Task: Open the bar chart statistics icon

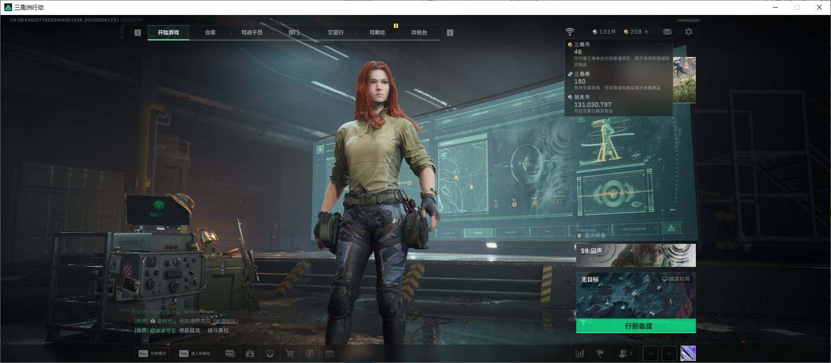Action: point(580,354)
